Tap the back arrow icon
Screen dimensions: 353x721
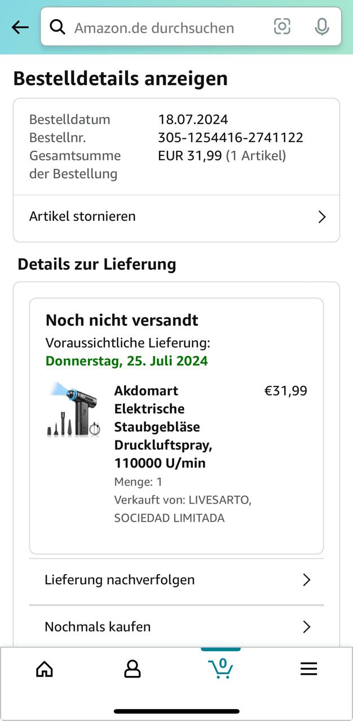tap(20, 27)
